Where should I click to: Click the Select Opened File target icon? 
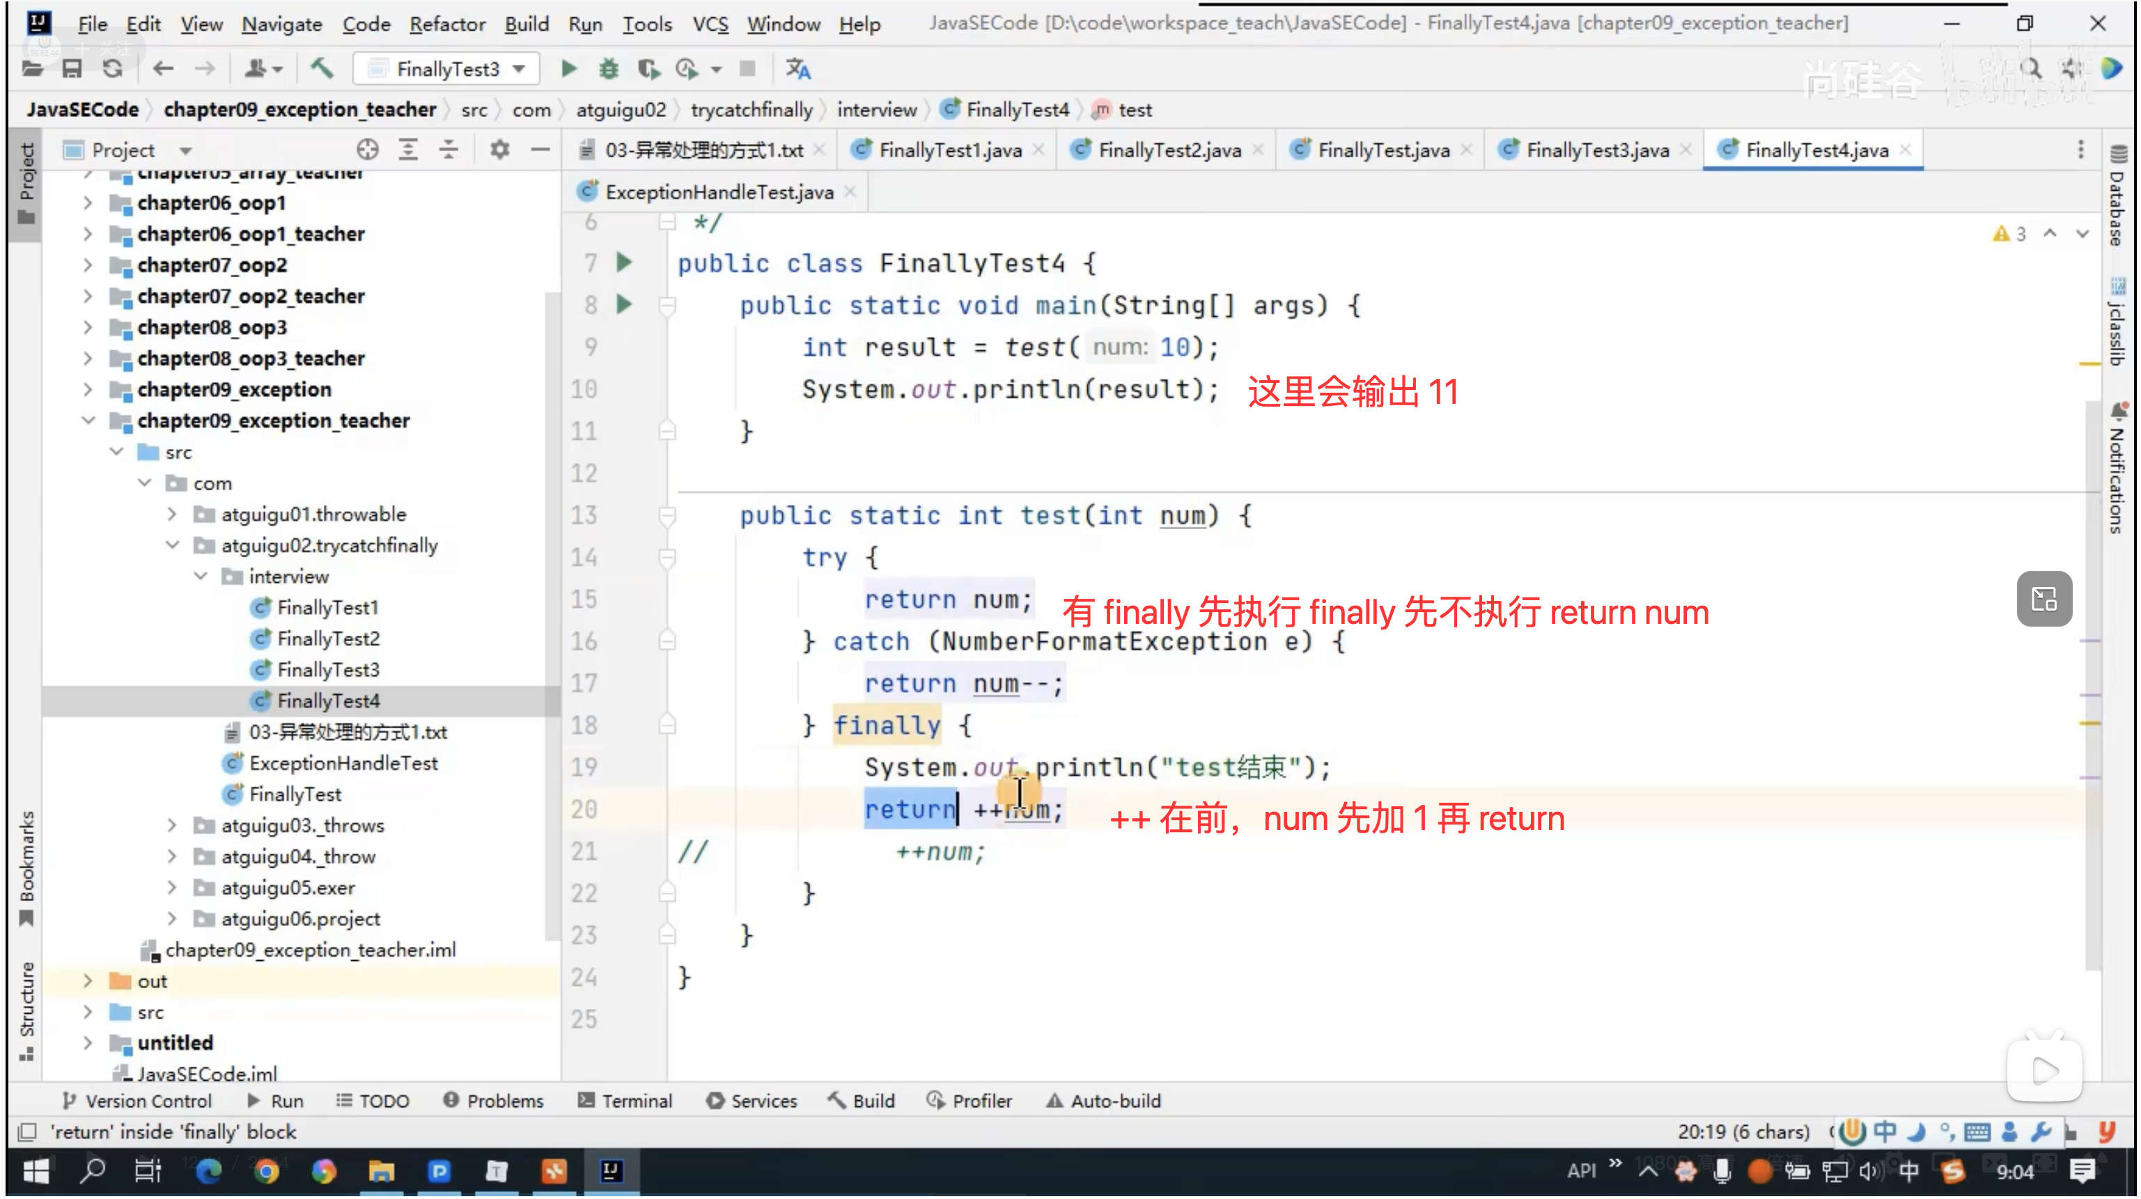(x=367, y=150)
